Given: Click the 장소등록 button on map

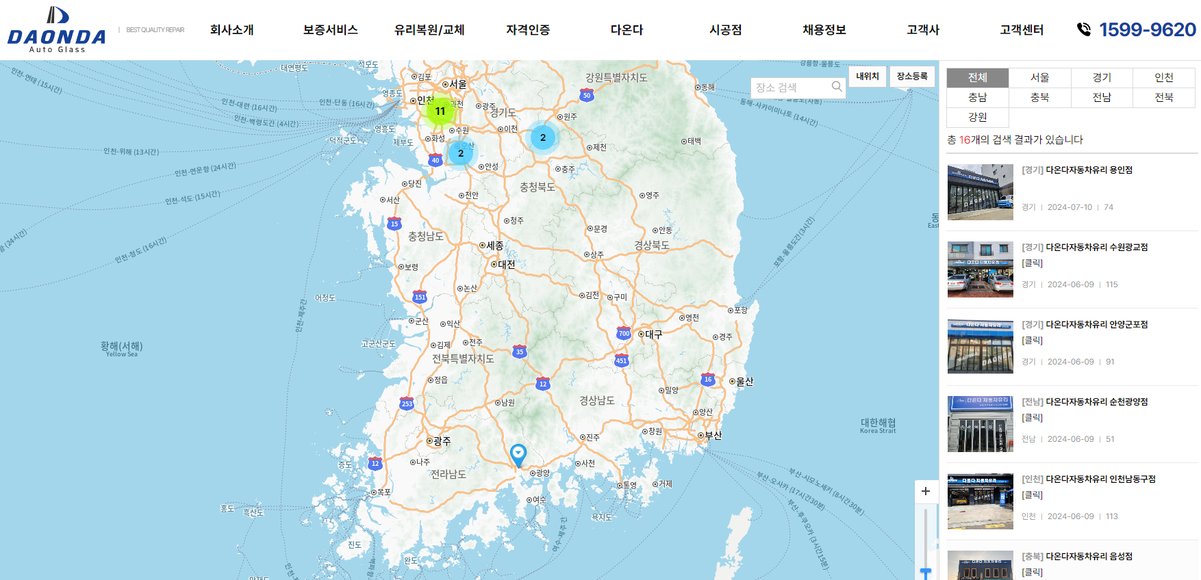Looking at the screenshot, I should pyautogui.click(x=912, y=76).
